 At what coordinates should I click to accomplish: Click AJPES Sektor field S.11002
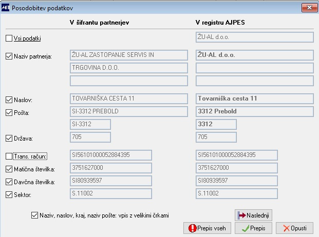(237, 193)
